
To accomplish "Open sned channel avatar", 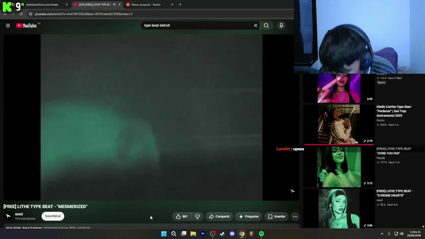I will 8,216.
